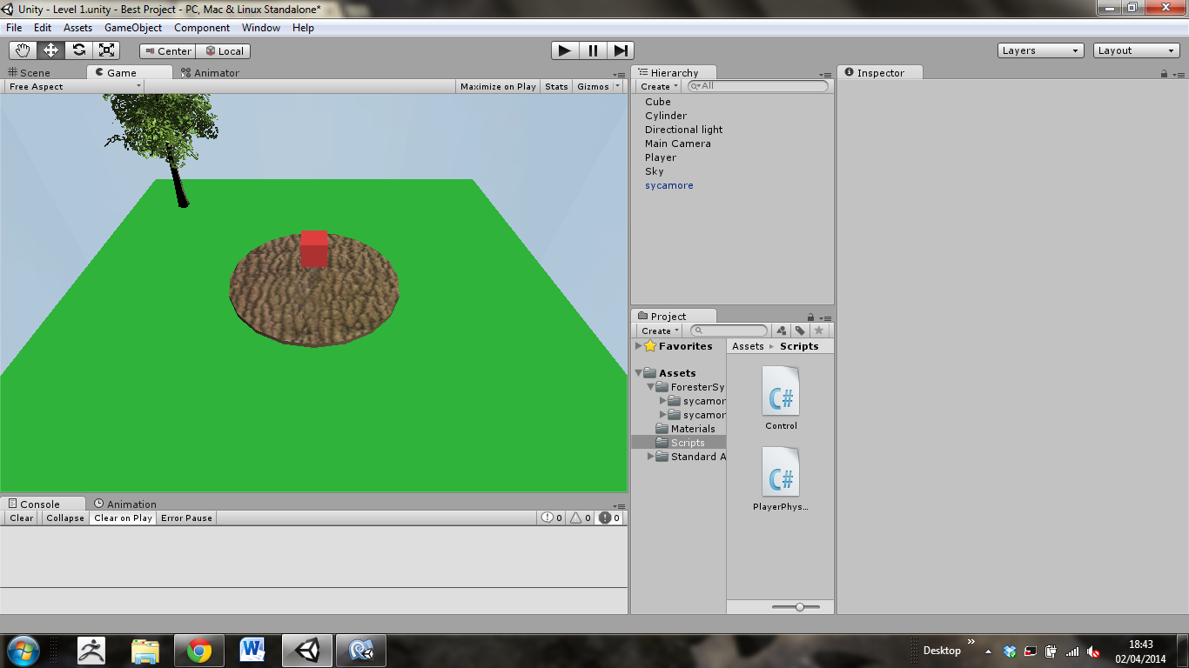Toggle the Stats overlay
Image resolution: width=1189 pixels, height=668 pixels.
[x=556, y=86]
